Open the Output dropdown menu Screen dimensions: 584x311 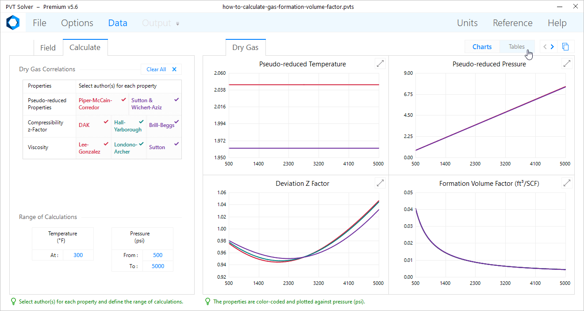point(161,23)
